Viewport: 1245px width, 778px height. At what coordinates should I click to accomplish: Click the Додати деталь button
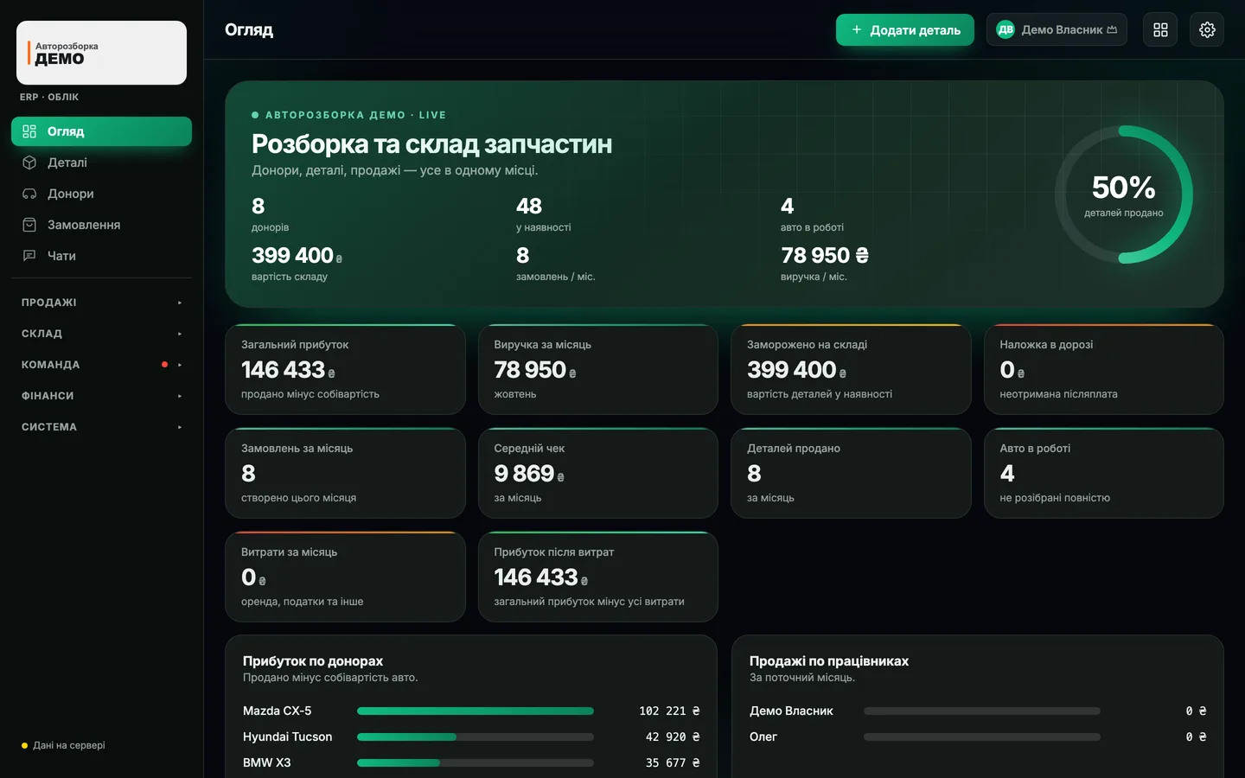[904, 29]
